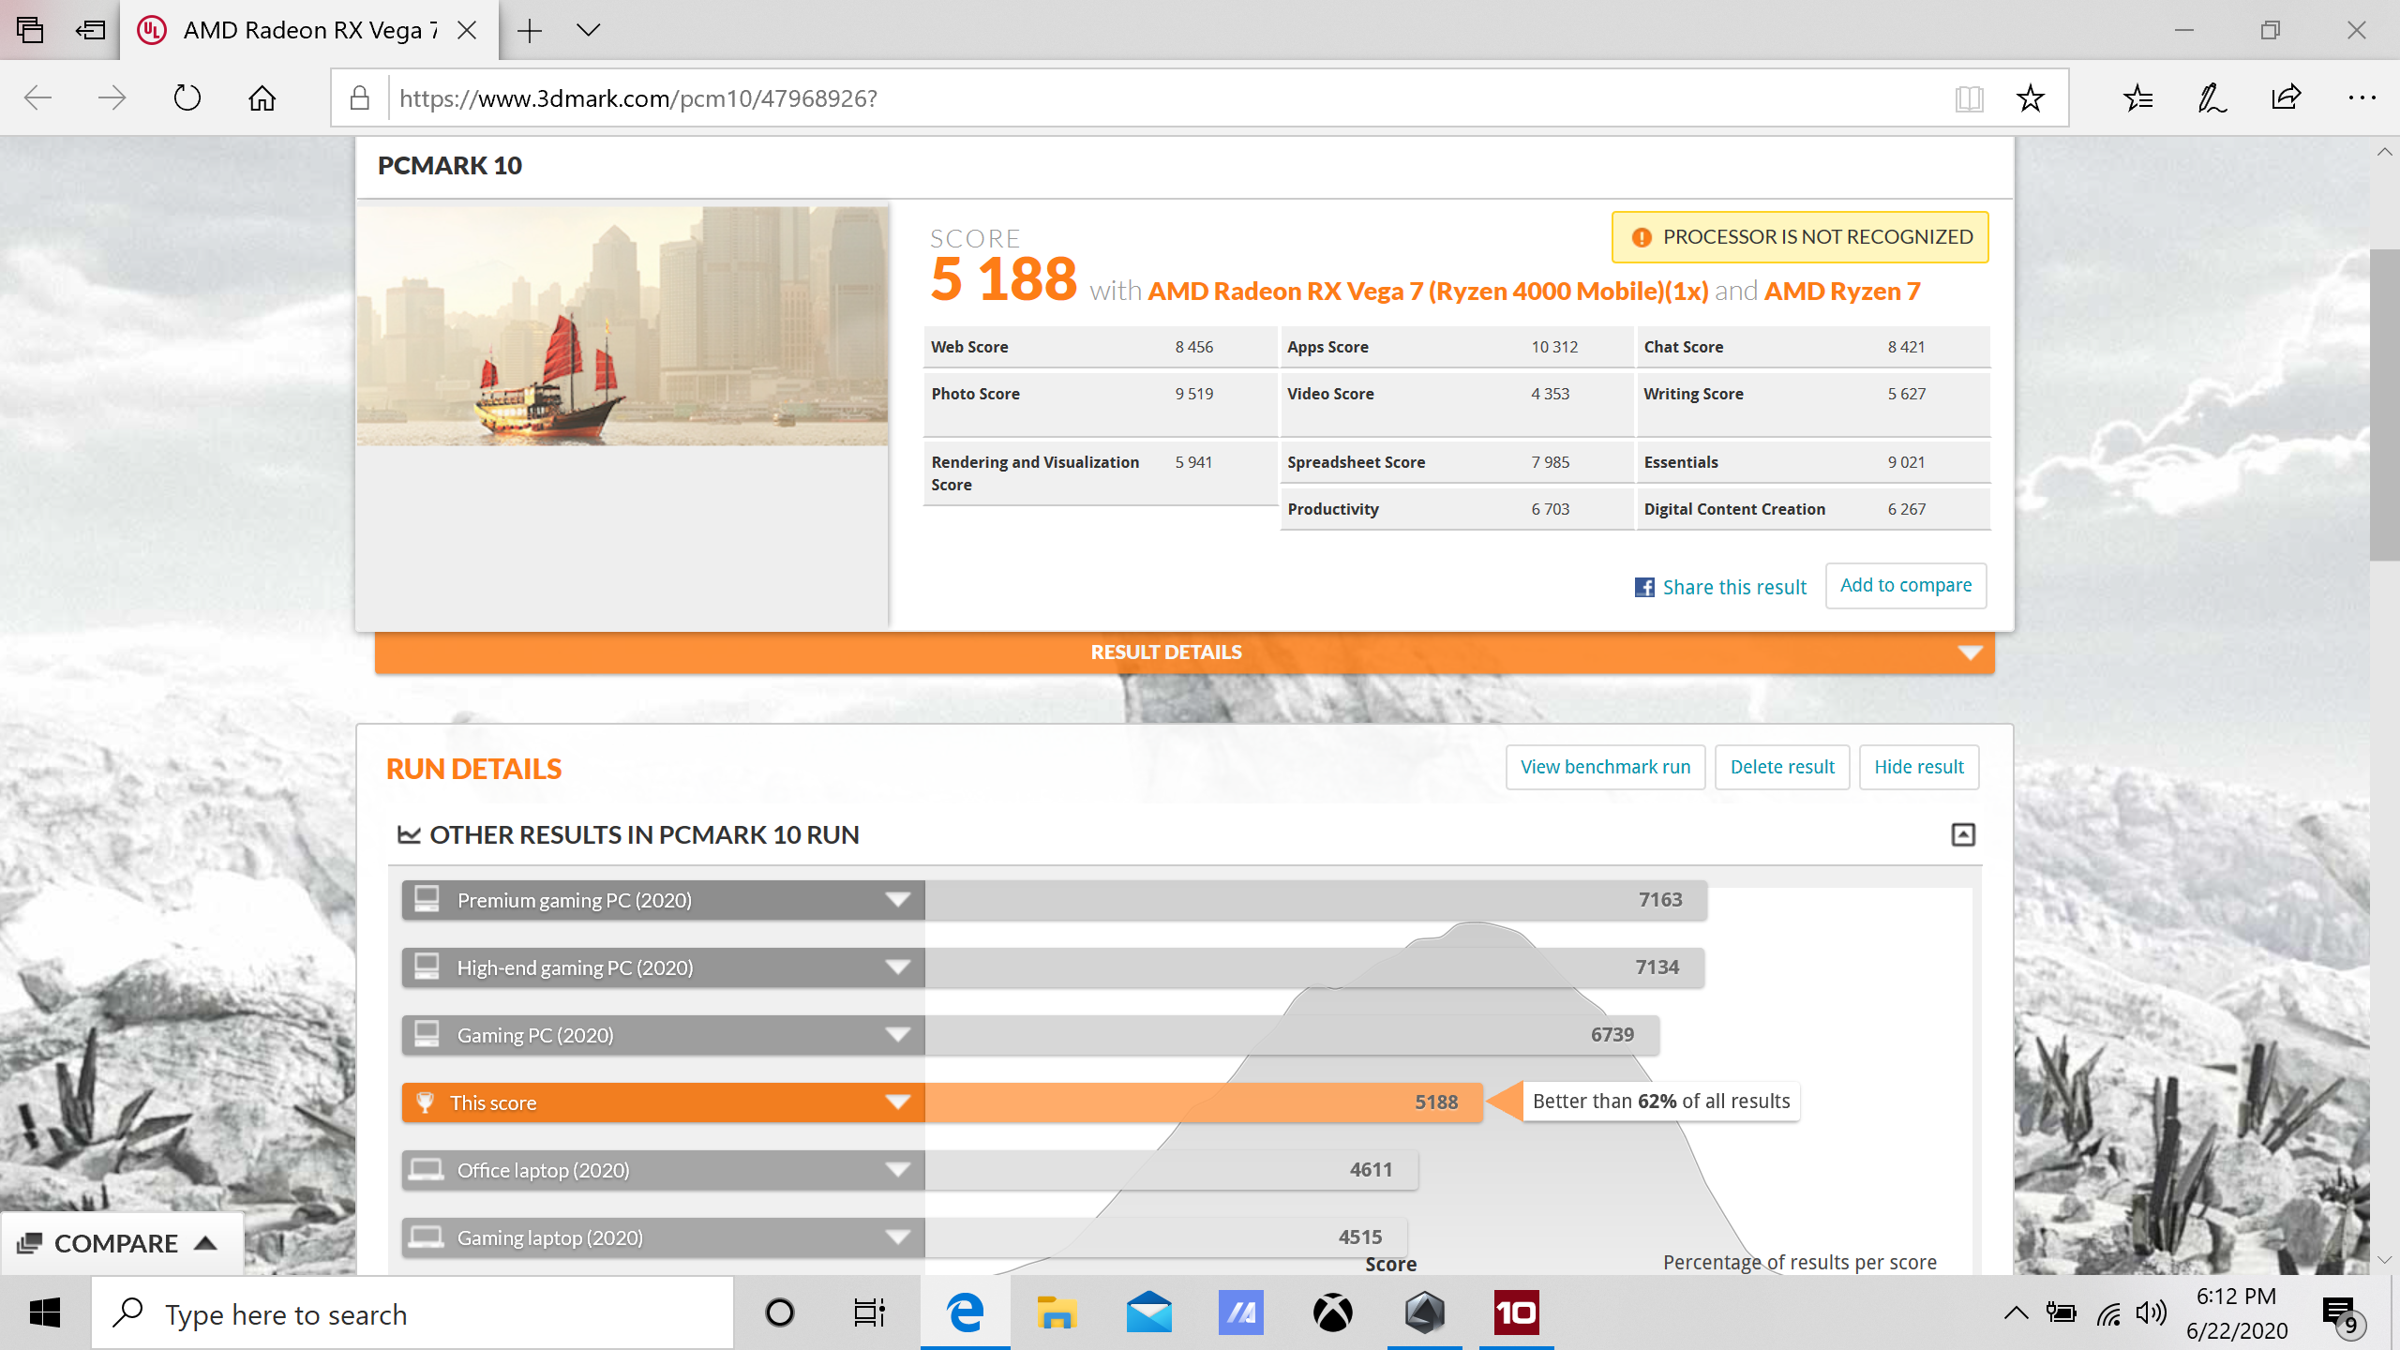Image resolution: width=2400 pixels, height=1350 pixels.
Task: Click the battery power tray icon
Action: (2061, 1312)
